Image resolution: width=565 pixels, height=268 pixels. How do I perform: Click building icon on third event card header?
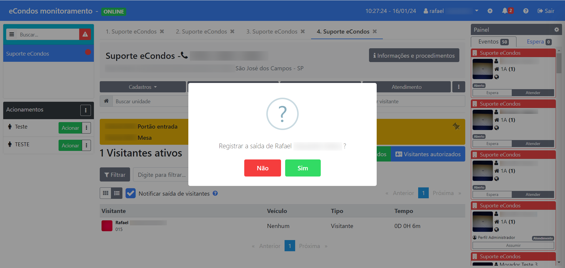(475, 154)
